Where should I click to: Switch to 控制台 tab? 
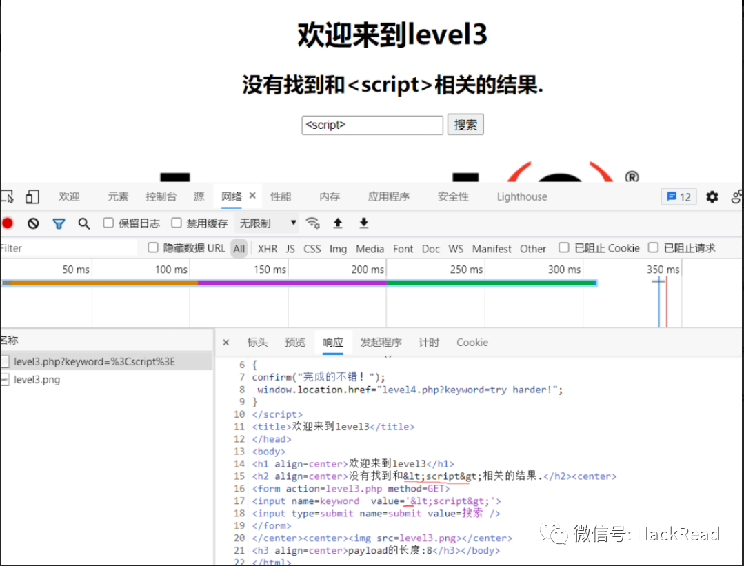tap(161, 196)
